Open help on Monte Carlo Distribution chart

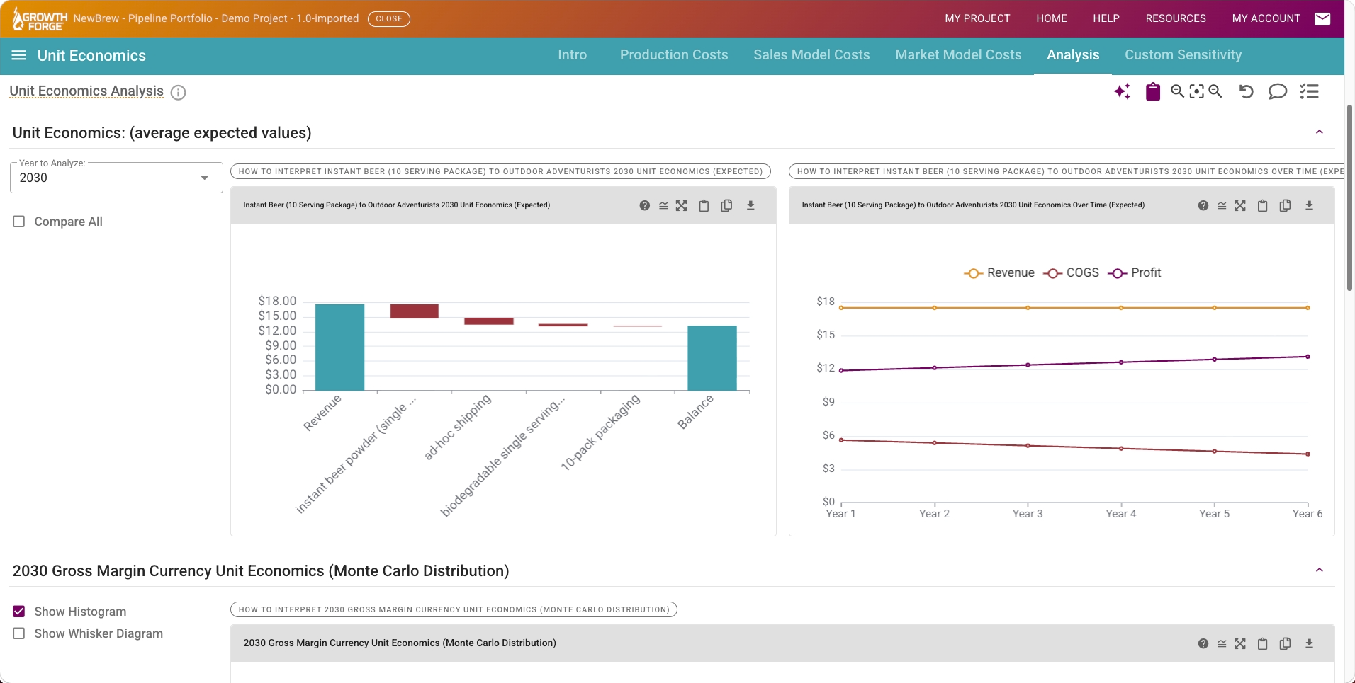1203,644
